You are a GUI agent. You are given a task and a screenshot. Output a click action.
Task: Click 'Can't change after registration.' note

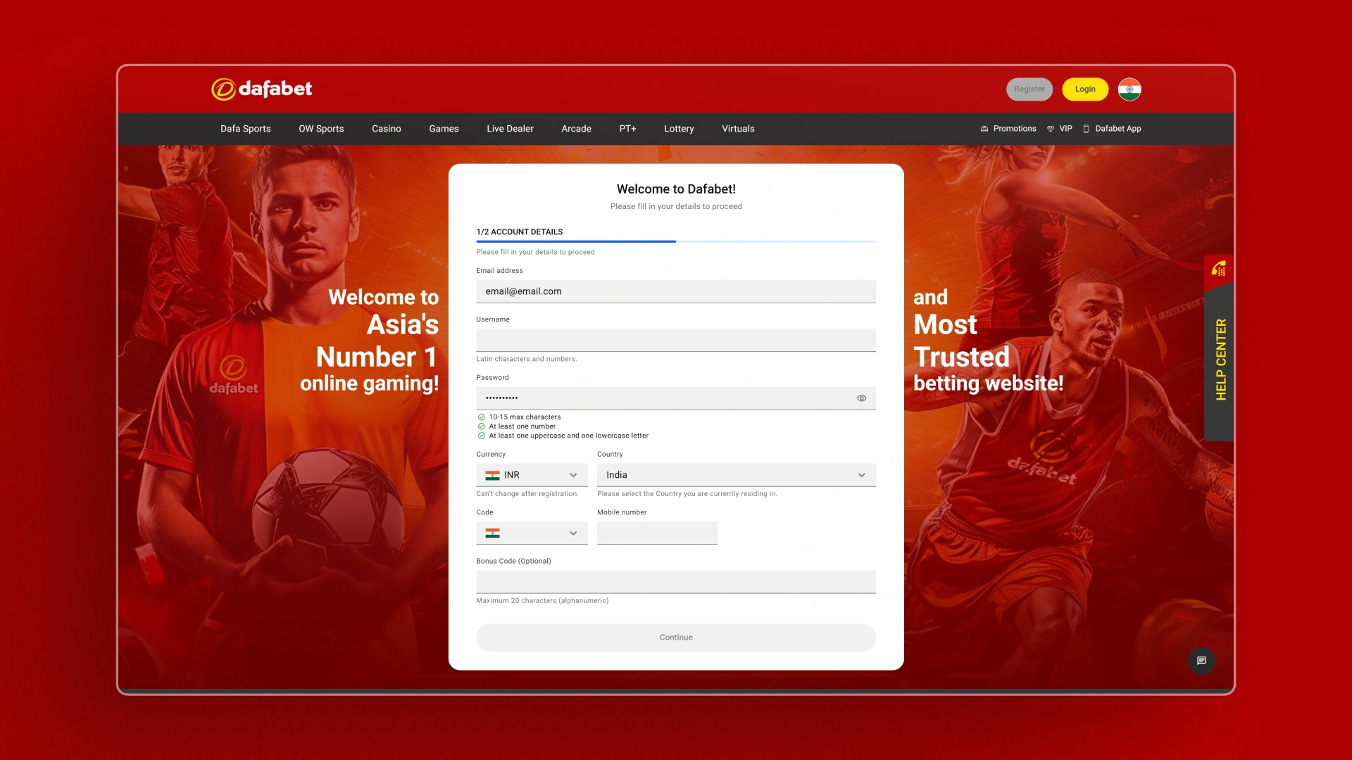(527, 494)
